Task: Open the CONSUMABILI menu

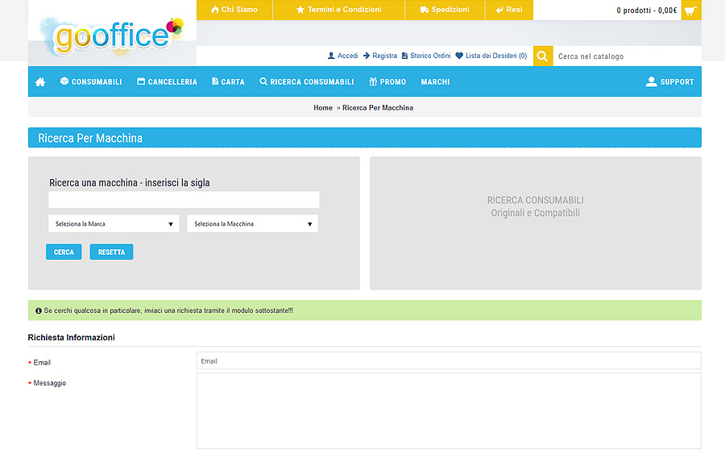Action: tap(91, 81)
